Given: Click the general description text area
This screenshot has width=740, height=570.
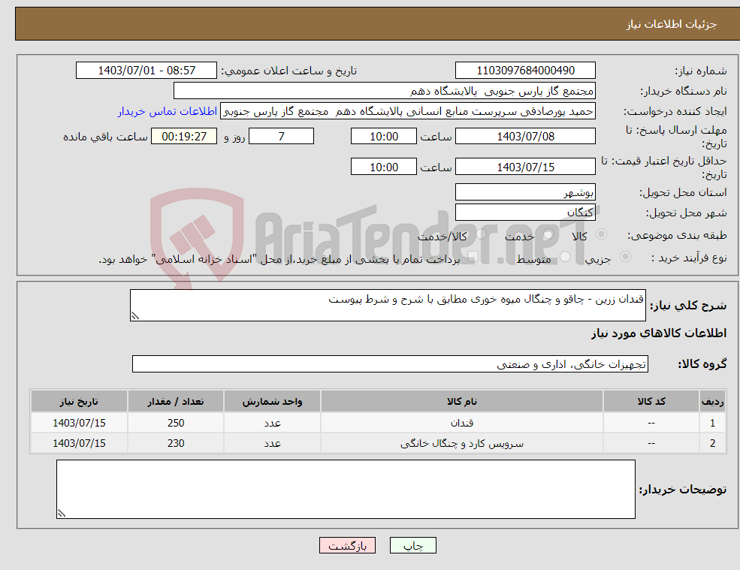Looking at the screenshot, I should pyautogui.click(x=388, y=306).
